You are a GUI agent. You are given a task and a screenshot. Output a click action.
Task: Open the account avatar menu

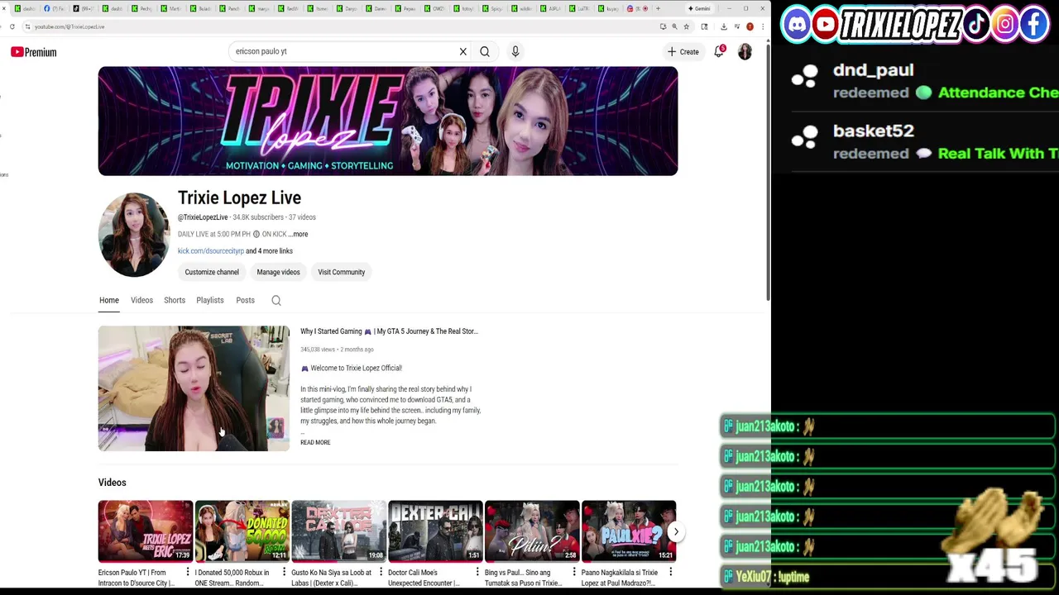click(x=745, y=51)
